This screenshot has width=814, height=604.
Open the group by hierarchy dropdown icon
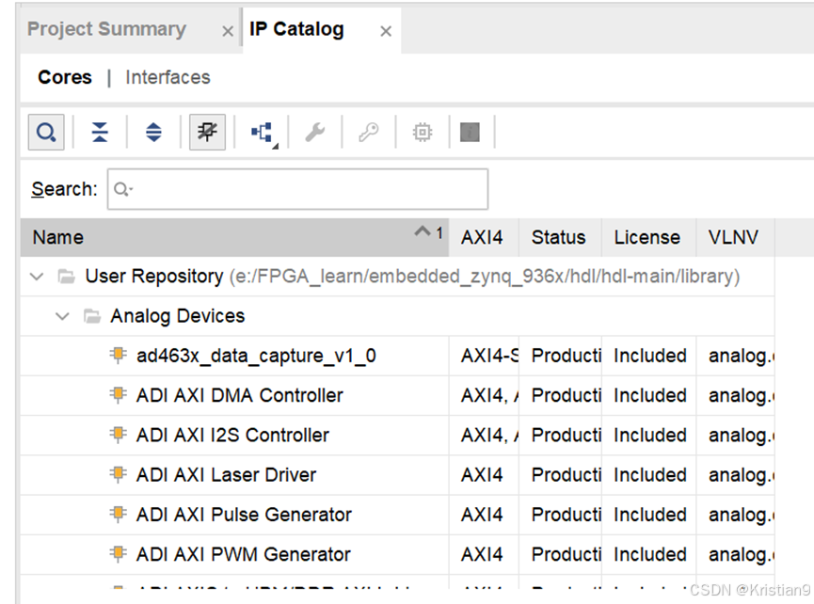point(264,134)
